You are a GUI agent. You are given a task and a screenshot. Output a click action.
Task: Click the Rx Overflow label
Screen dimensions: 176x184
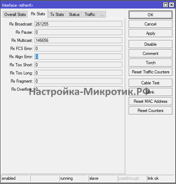click(x=22, y=89)
